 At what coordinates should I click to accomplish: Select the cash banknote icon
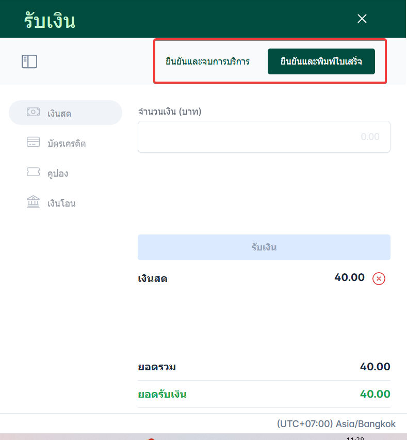(33, 112)
